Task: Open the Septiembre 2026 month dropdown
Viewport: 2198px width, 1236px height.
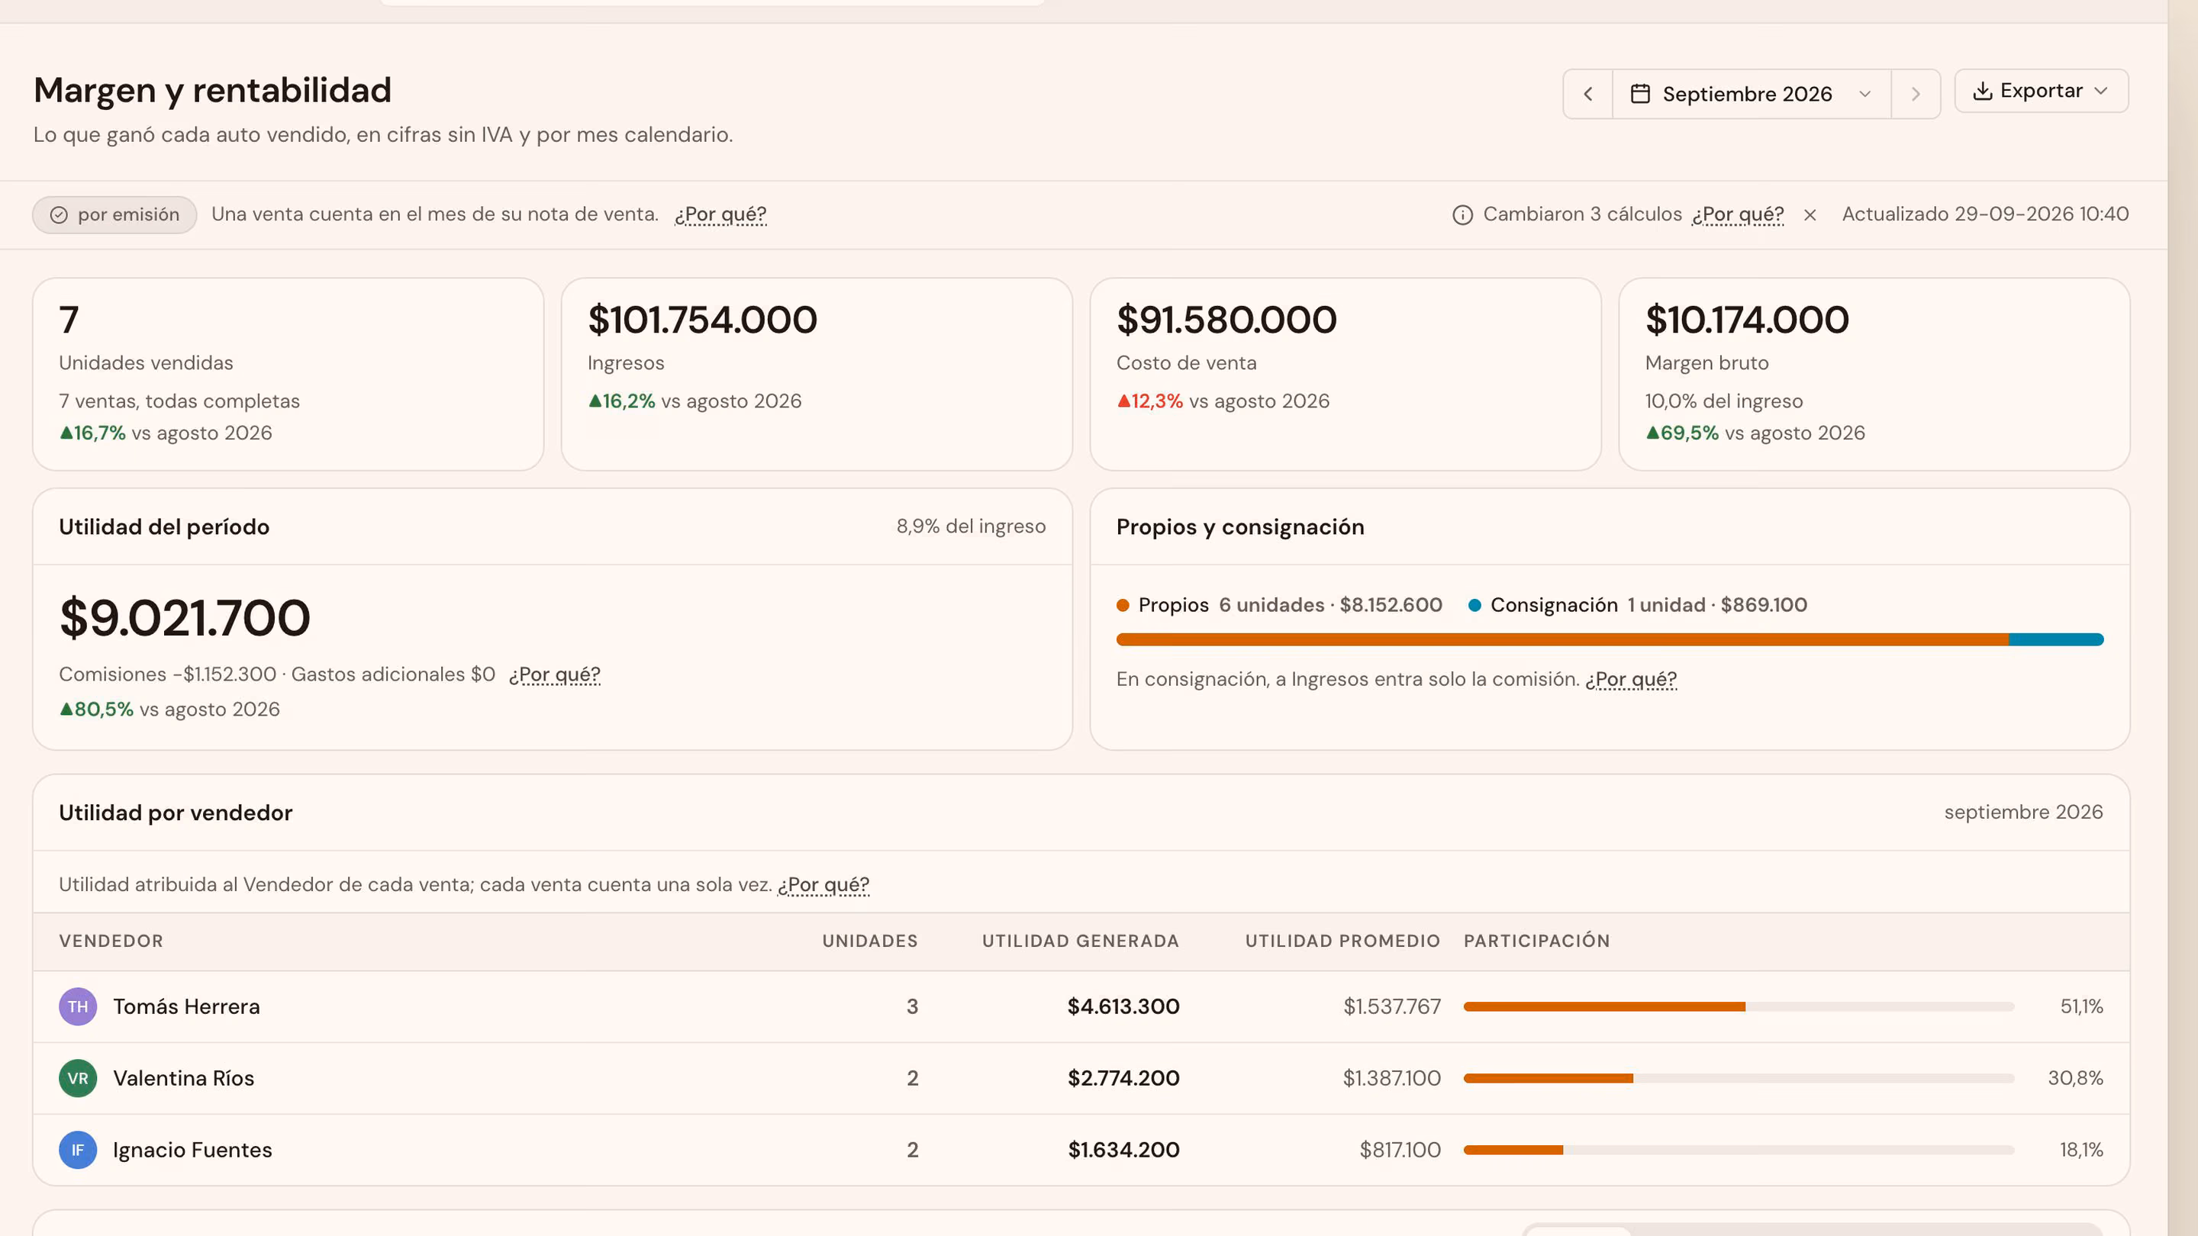Action: point(1751,94)
